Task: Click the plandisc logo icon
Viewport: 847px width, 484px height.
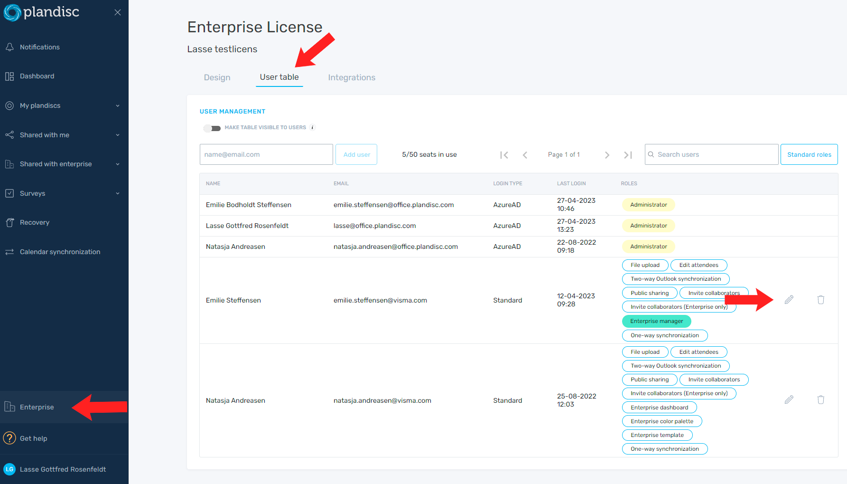Action: click(x=12, y=12)
